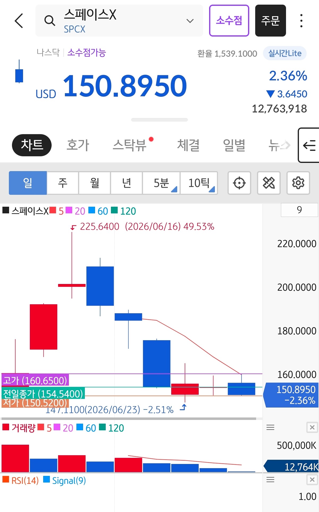Click the collapse side panel arrow icon
This screenshot has height=512, width=319.
point(309,145)
